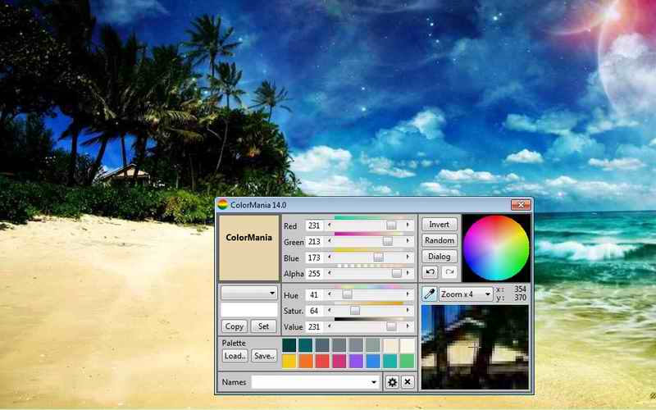The width and height of the screenshot is (656, 410).
Task: Click the Hue slider's left arrow
Action: (x=330, y=294)
